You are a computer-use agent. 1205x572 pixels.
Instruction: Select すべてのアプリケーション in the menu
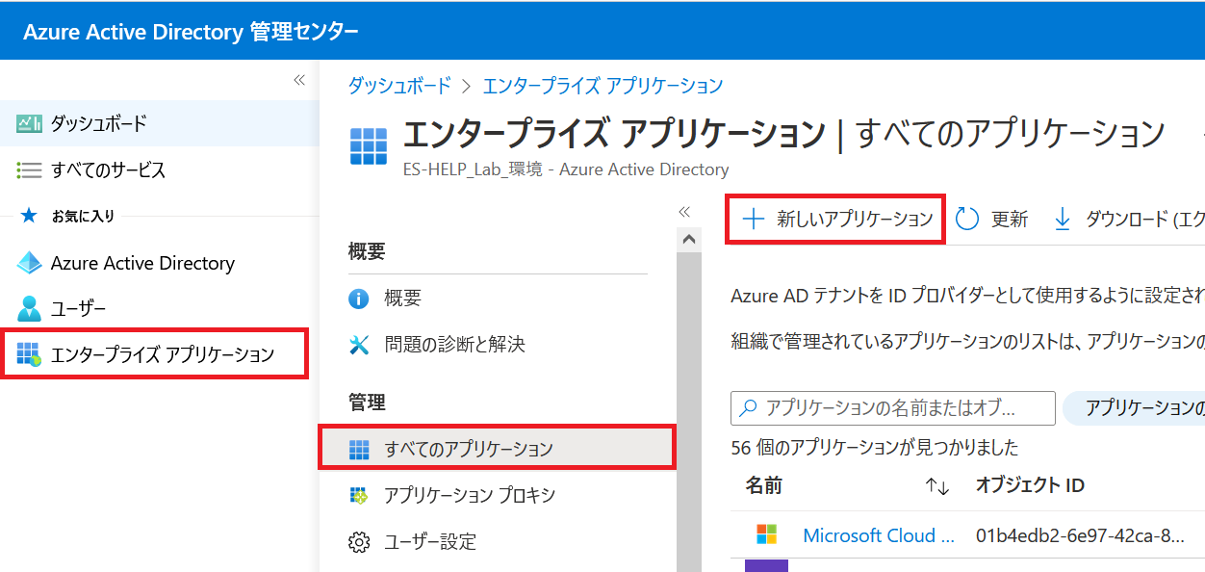pyautogui.click(x=498, y=449)
